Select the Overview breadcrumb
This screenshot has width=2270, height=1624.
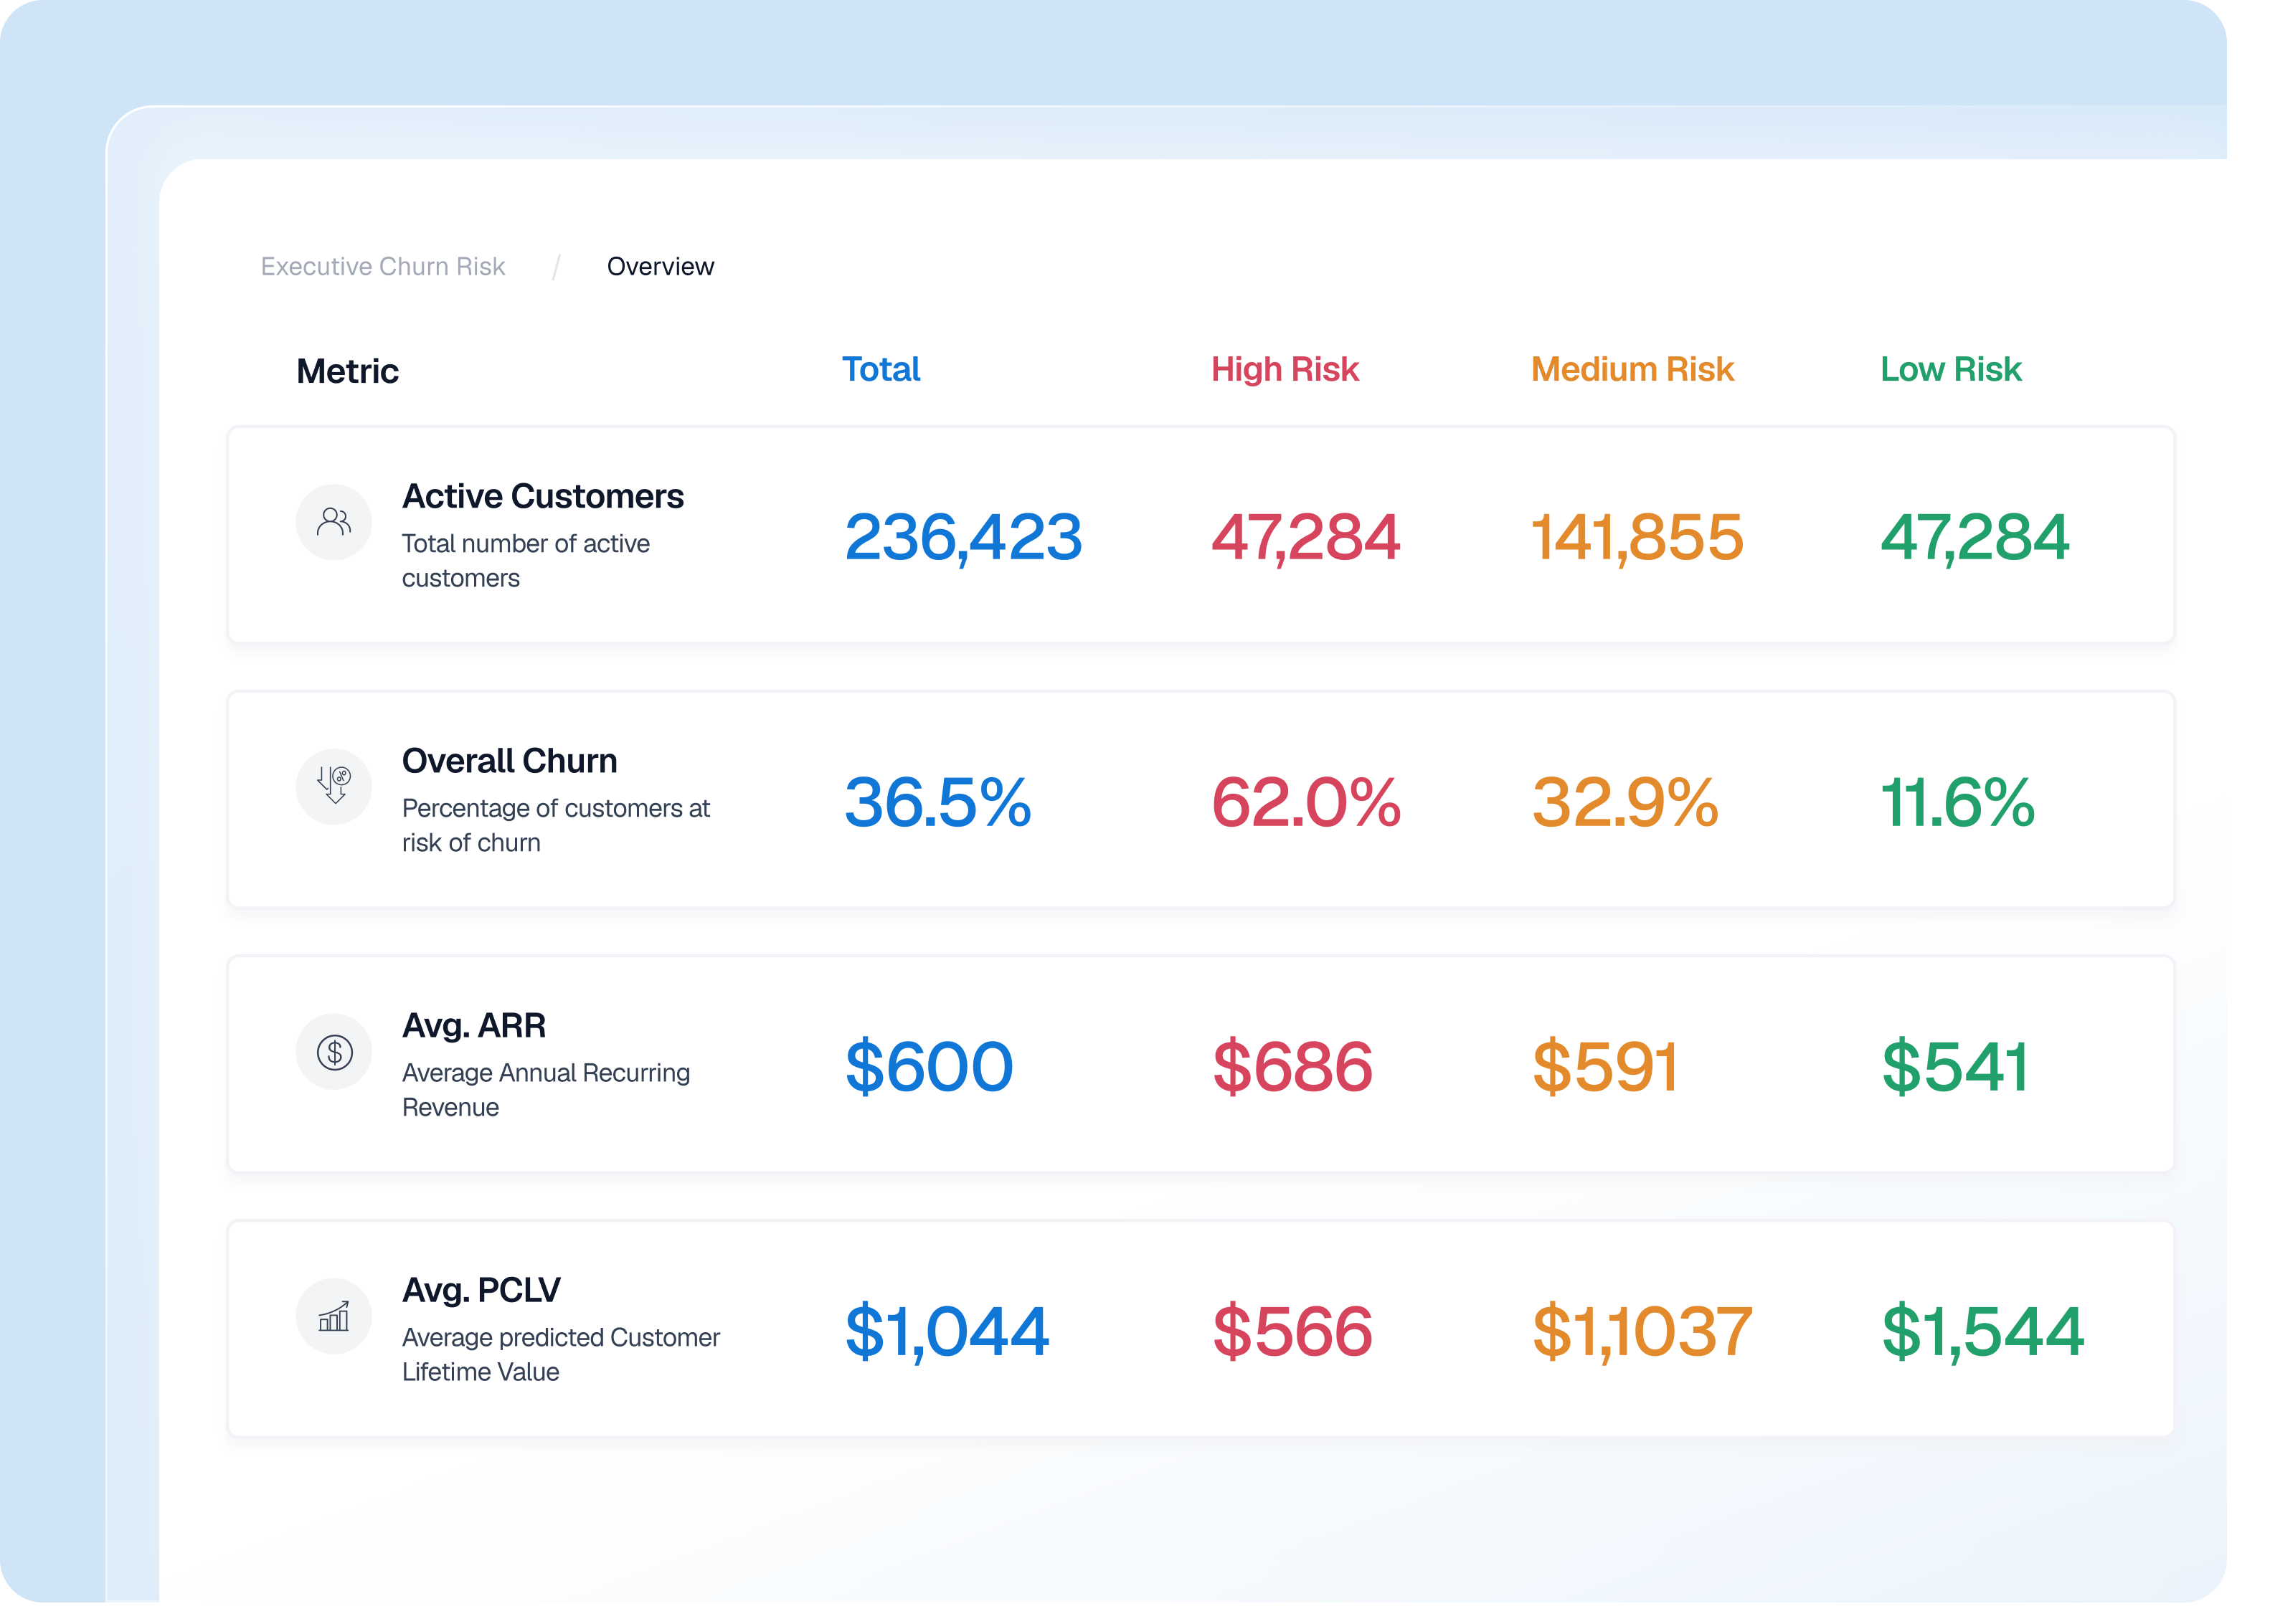661,267
